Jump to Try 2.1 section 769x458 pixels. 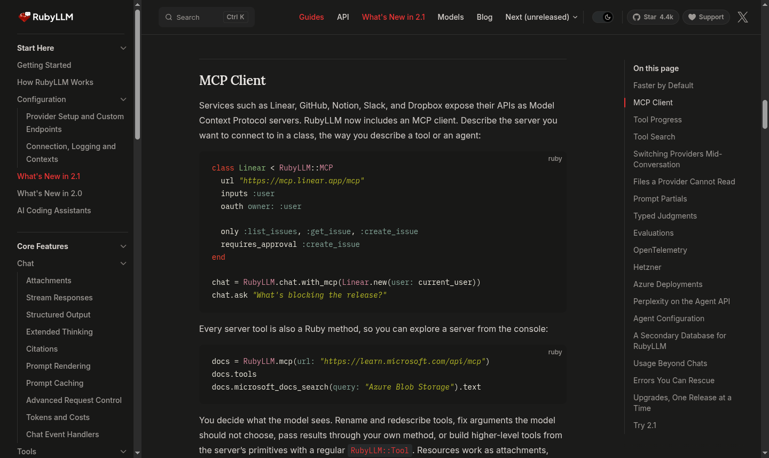click(x=645, y=425)
